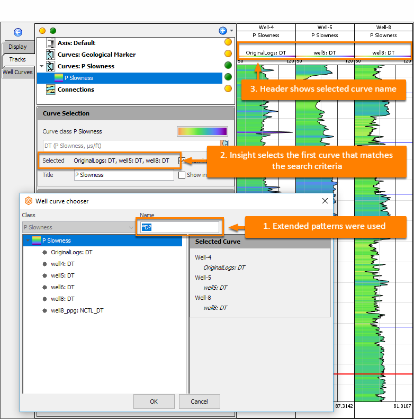Open the Class dropdown showing P Slowness

(x=78, y=227)
